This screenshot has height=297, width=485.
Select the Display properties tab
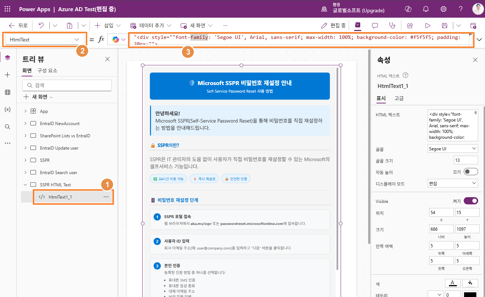pyautogui.click(x=381, y=98)
